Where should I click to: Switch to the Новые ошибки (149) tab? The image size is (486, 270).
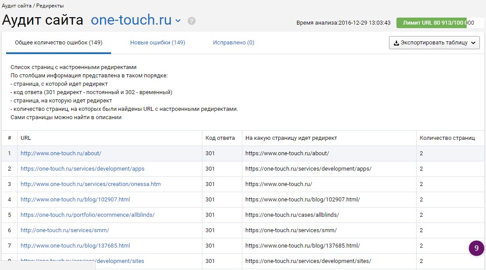(158, 43)
